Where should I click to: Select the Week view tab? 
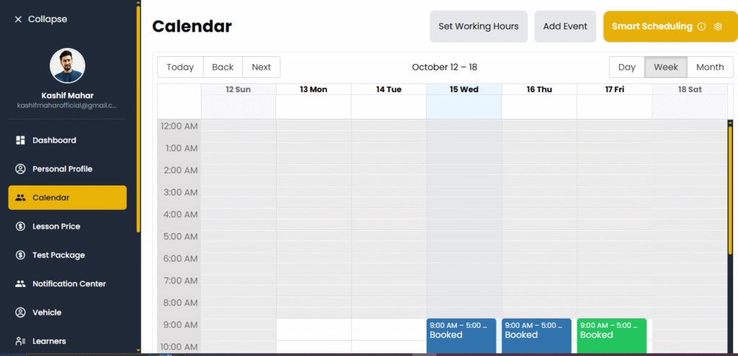pos(666,67)
